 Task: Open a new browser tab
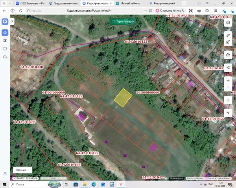(184, 3)
